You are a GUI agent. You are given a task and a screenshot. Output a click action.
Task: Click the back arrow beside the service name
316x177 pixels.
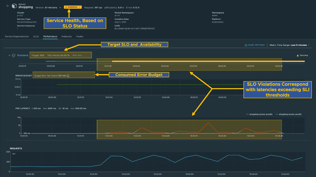[8, 6]
